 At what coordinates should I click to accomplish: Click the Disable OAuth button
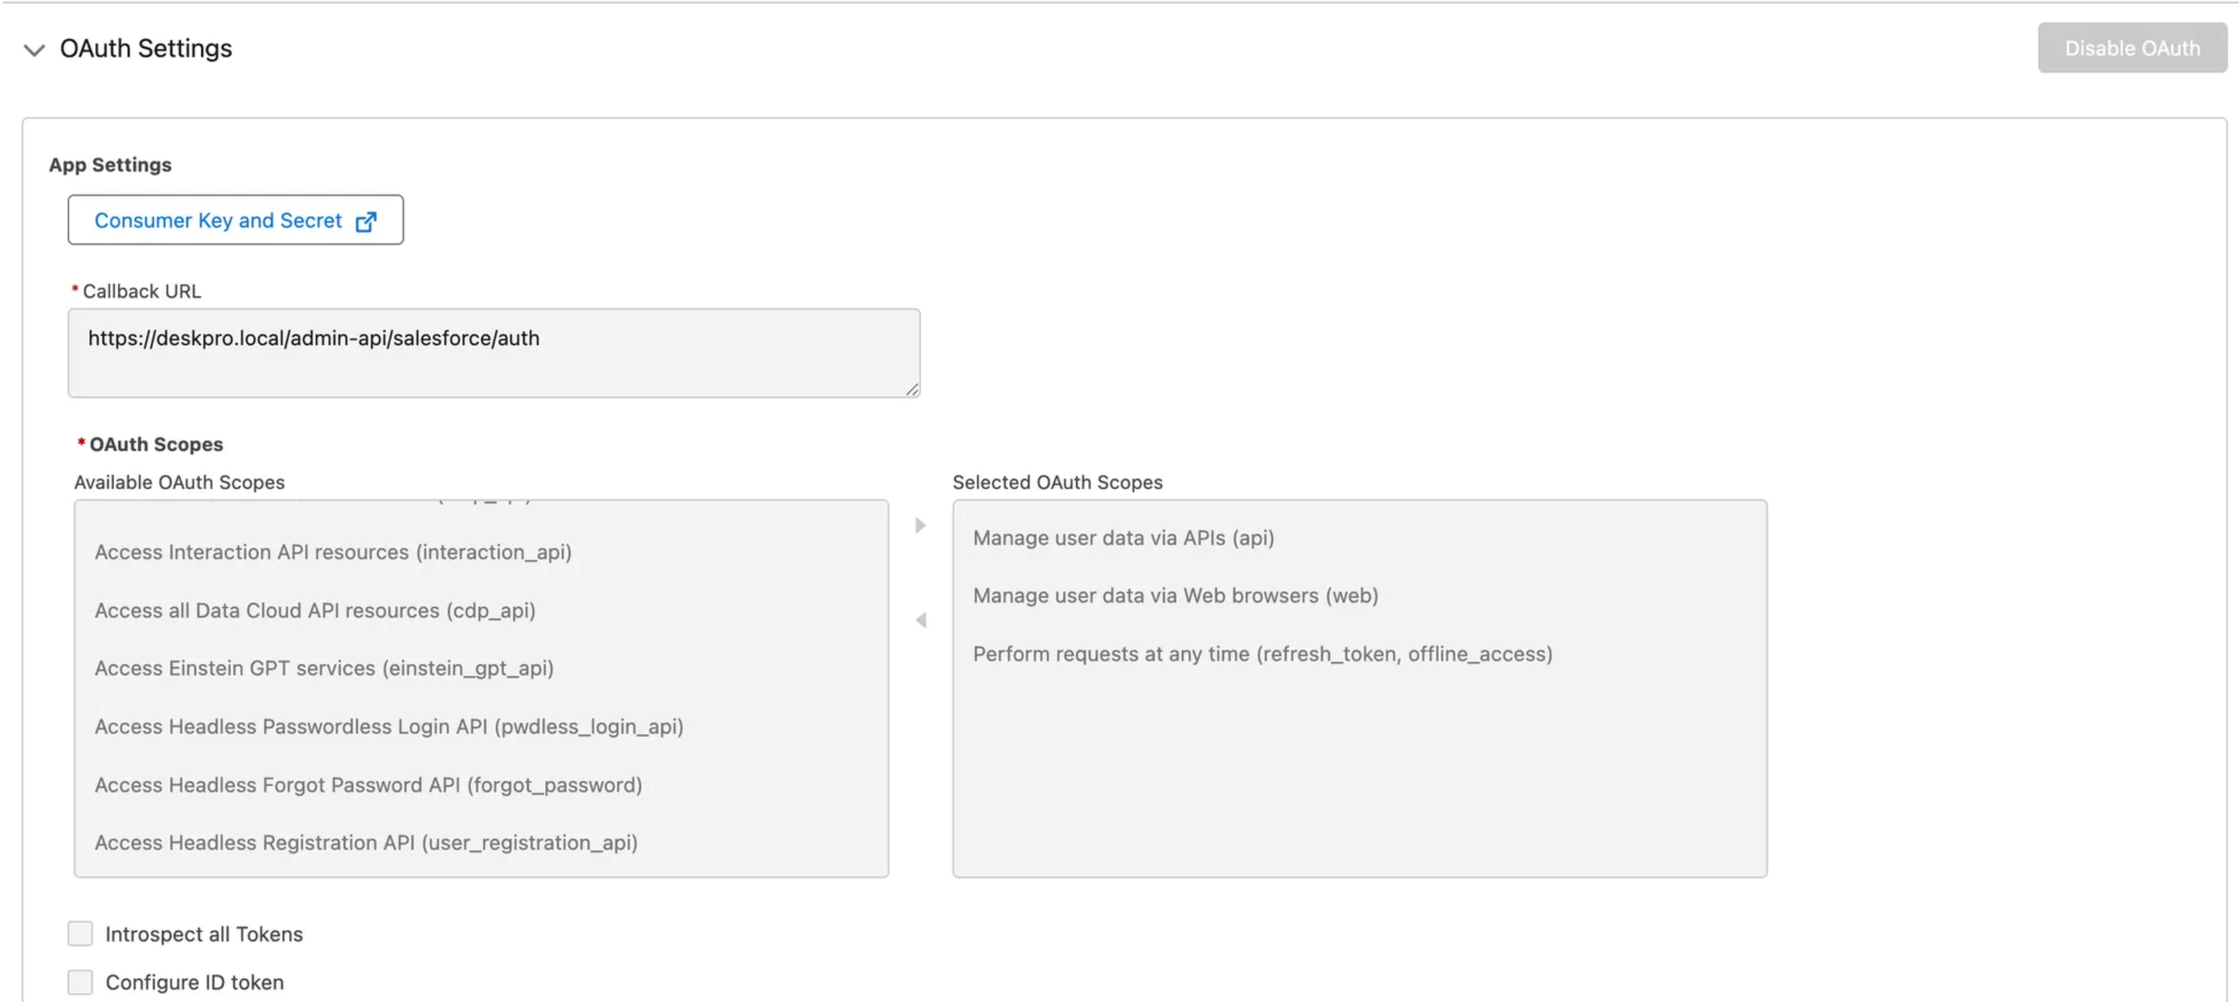point(2131,47)
